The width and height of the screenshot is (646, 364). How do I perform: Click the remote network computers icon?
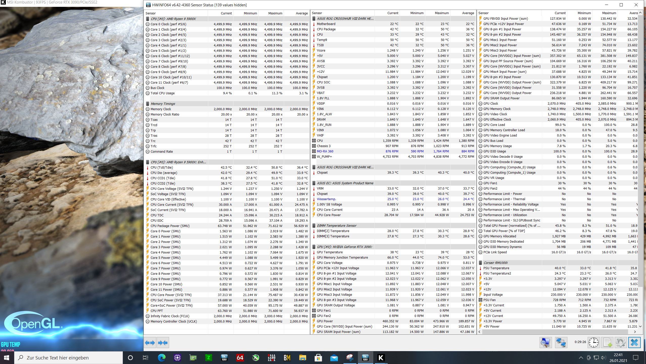[x=561, y=343]
